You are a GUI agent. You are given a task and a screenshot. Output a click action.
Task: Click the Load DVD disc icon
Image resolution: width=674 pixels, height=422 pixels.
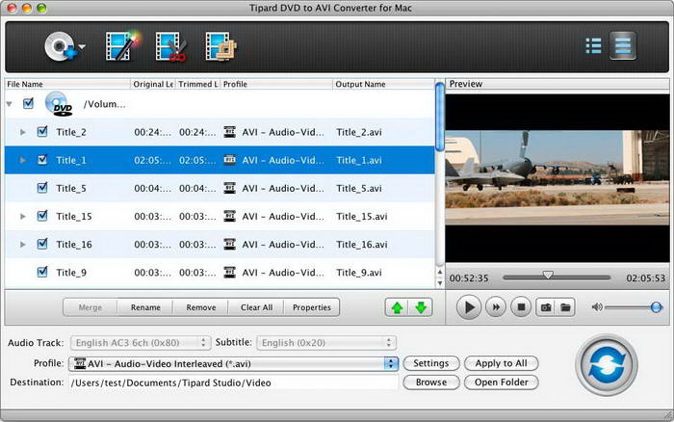point(60,46)
